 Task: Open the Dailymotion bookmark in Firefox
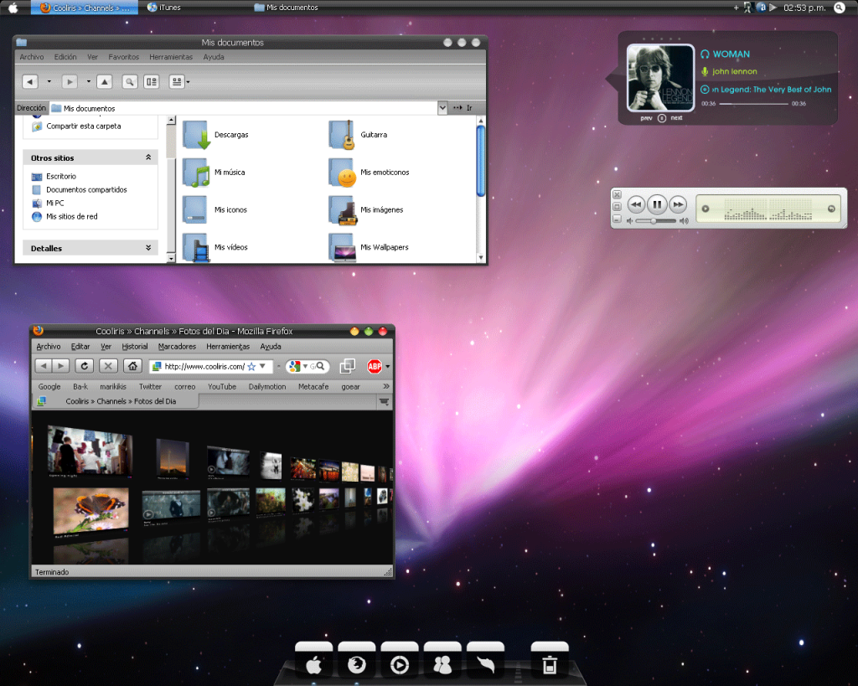[267, 387]
